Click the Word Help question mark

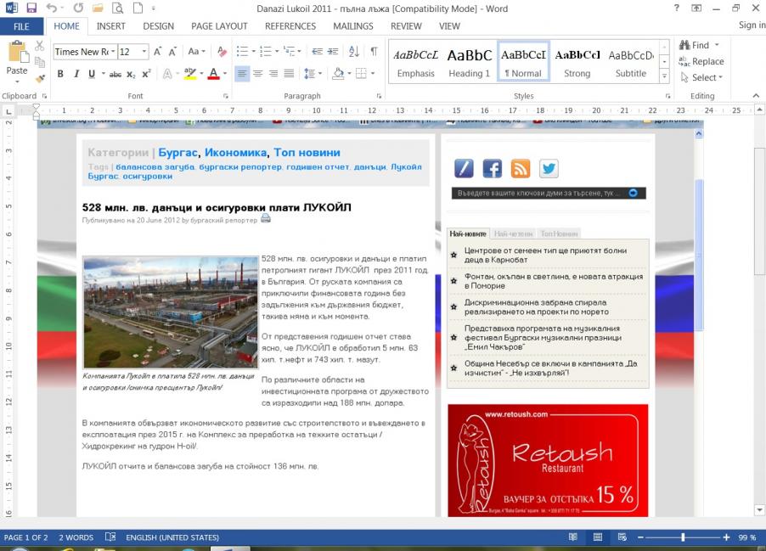[677, 8]
